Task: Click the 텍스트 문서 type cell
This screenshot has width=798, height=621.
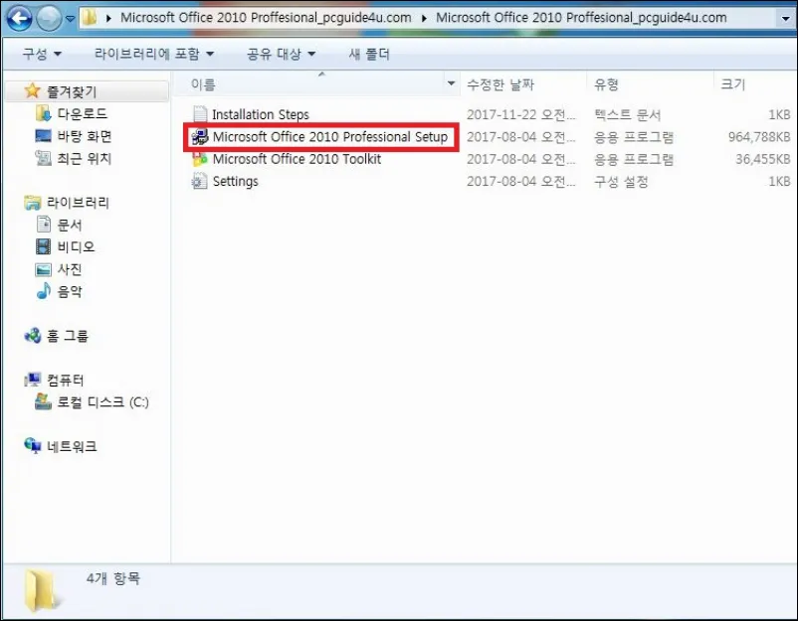Action: pyautogui.click(x=627, y=115)
